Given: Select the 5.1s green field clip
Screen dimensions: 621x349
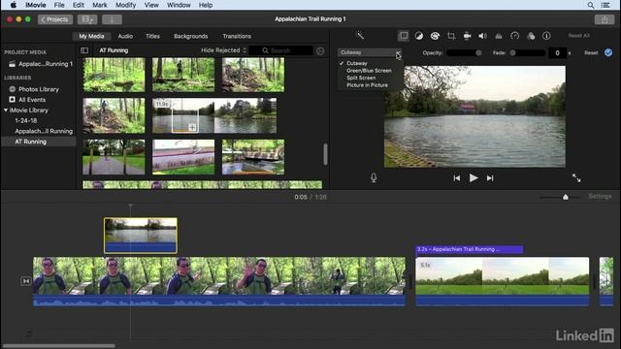Looking at the screenshot, I should click(x=503, y=281).
